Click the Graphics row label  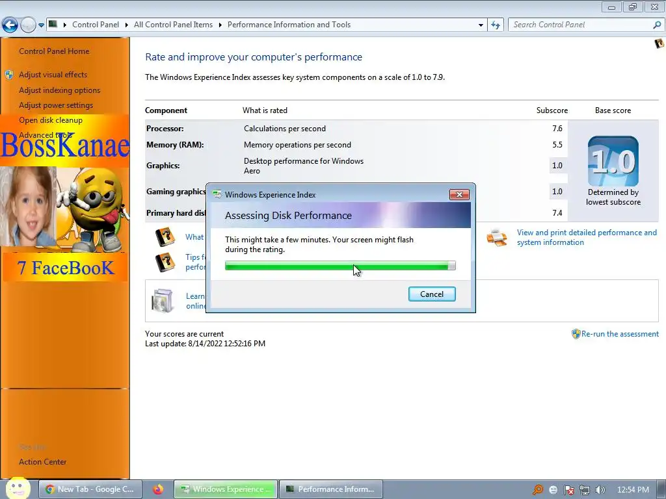163,166
